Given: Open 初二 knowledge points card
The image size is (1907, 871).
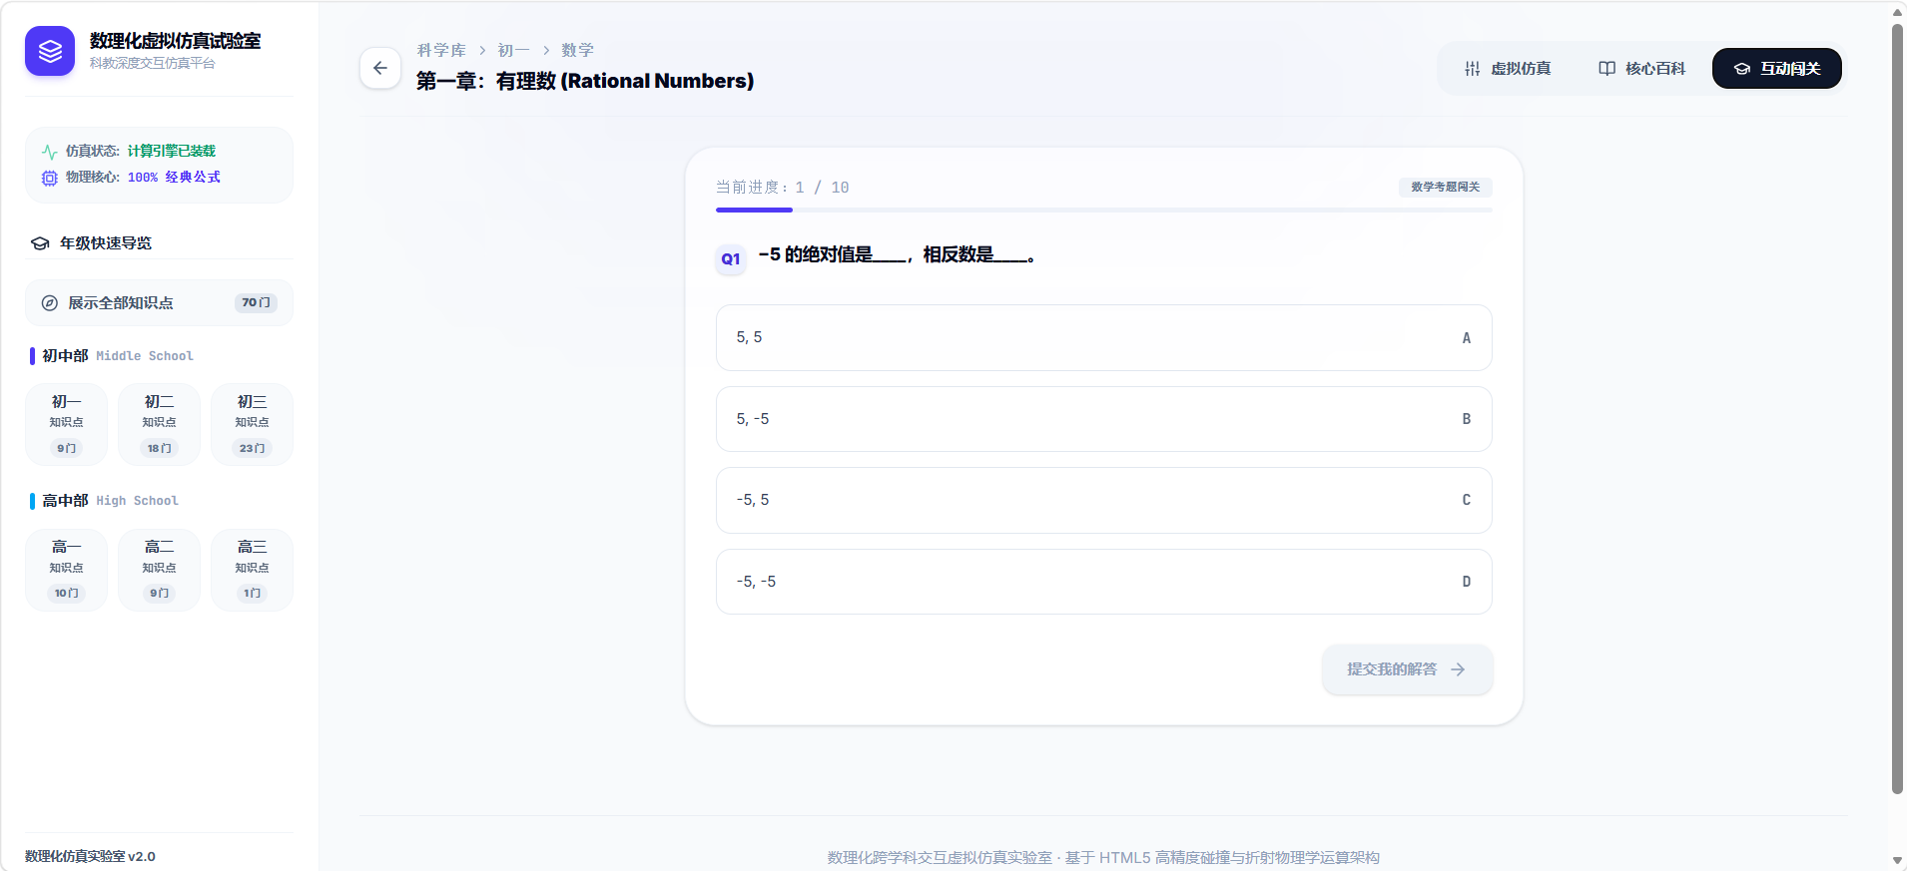Looking at the screenshot, I should (x=160, y=424).
